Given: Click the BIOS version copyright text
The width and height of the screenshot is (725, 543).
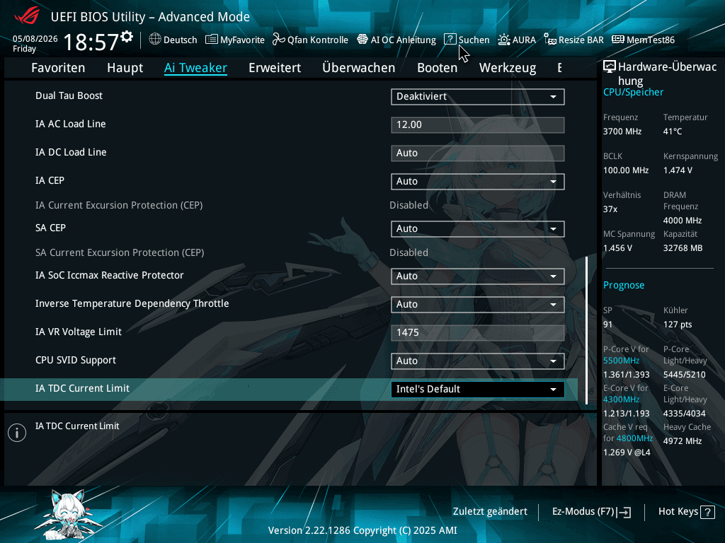Looking at the screenshot, I should (362, 530).
